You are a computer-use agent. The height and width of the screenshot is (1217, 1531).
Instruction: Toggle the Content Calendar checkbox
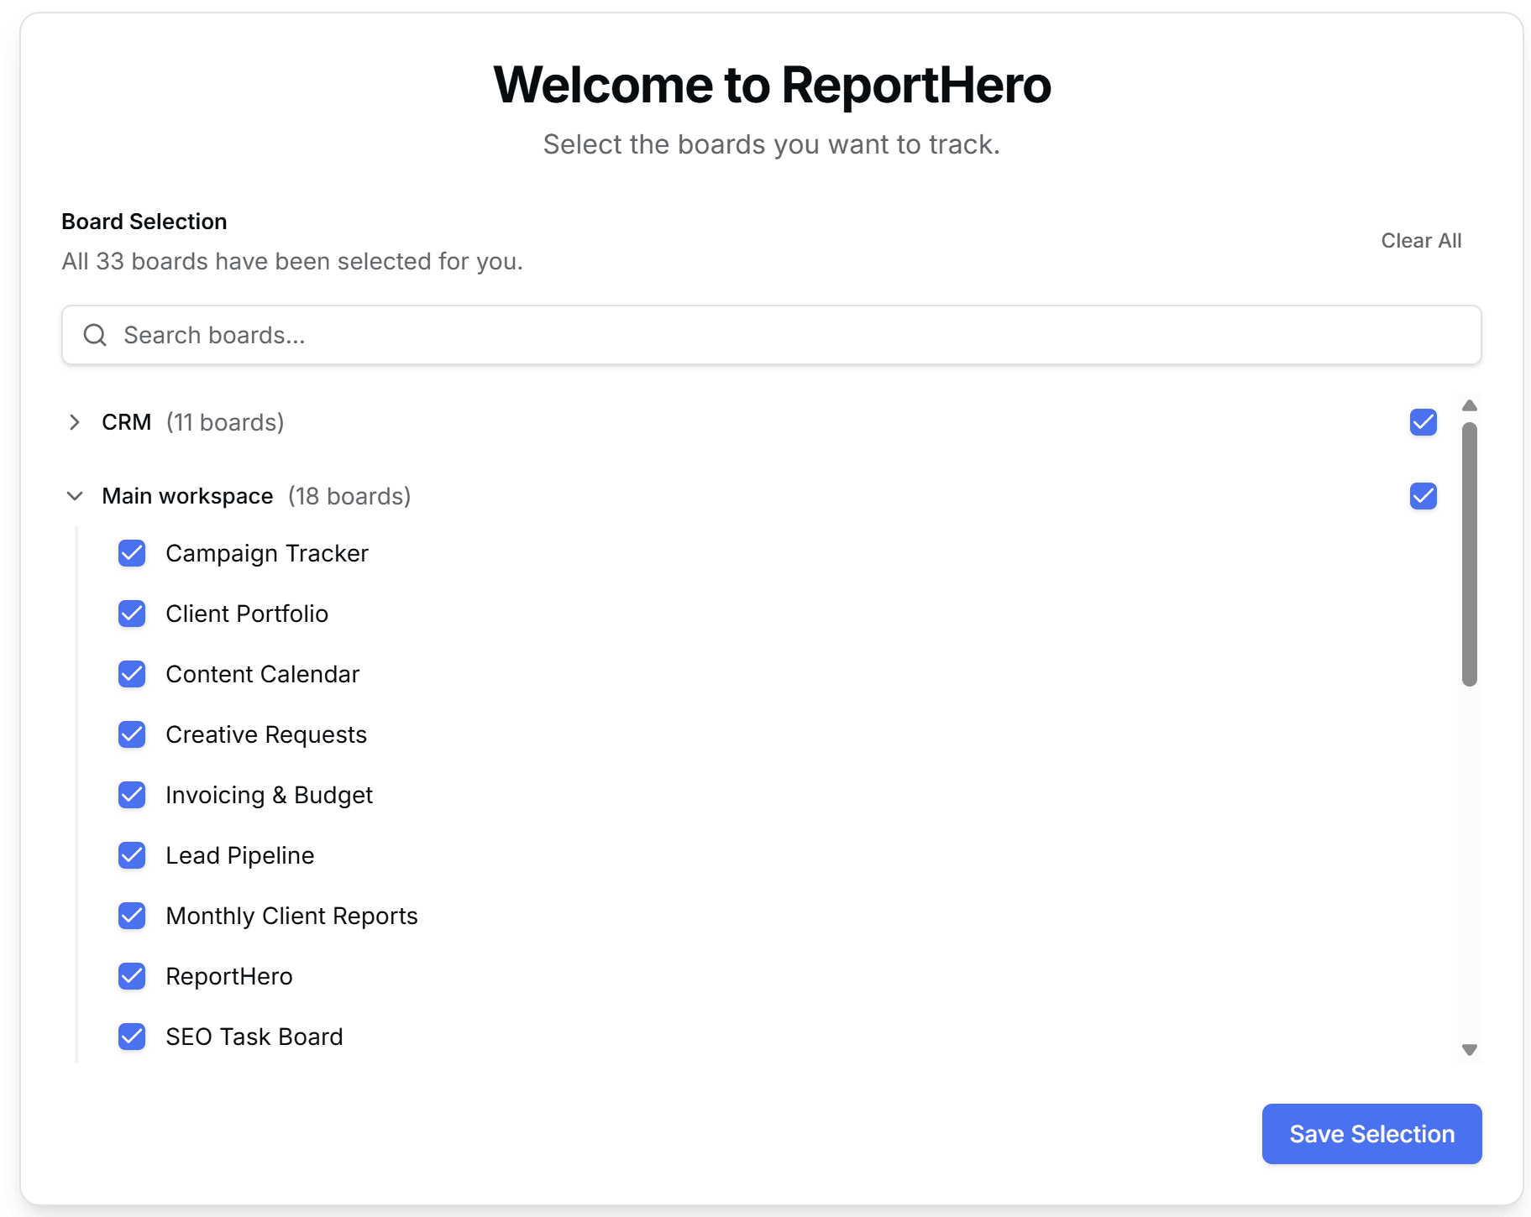coord(132,674)
